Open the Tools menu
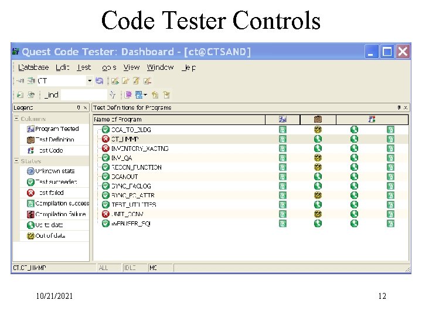The image size is (422, 317). click(109, 68)
